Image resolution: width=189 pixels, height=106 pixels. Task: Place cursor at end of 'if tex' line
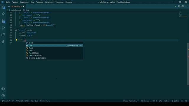click(26, 40)
